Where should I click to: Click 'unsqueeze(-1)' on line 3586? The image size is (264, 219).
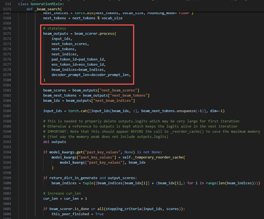pyautogui.click(x=190, y=111)
